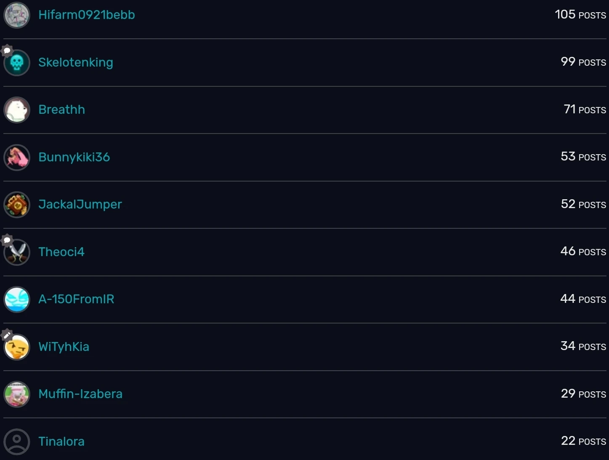
Task: Click Bunnykiki36's flamingo avatar thumbnail
Action: click(x=17, y=157)
